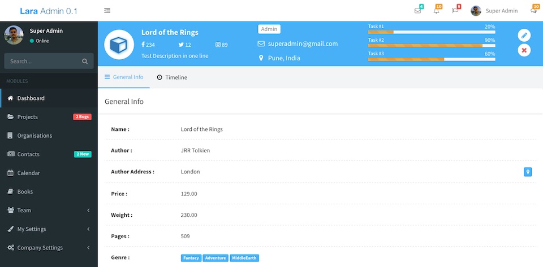
Task: Click the search magnifier icon in sidebar
Action: coord(85,61)
